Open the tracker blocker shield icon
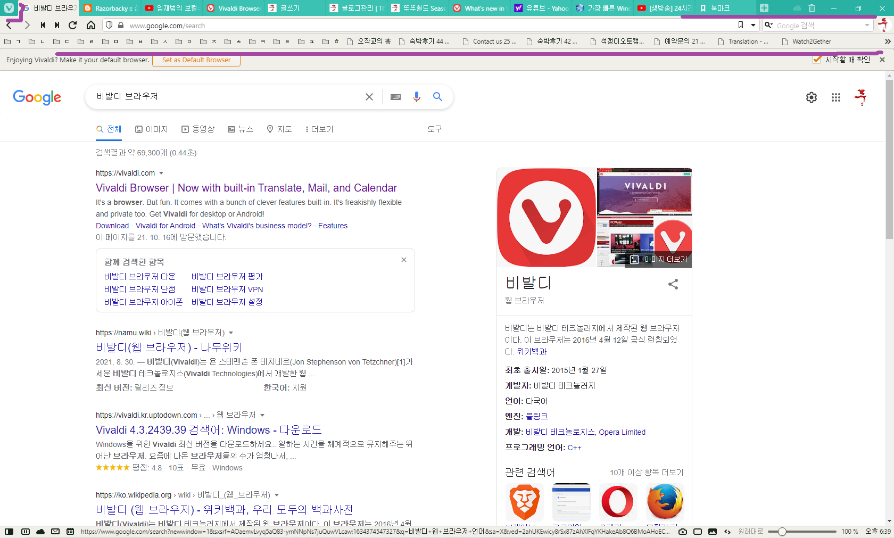This screenshot has height=538, width=894. coord(109,25)
